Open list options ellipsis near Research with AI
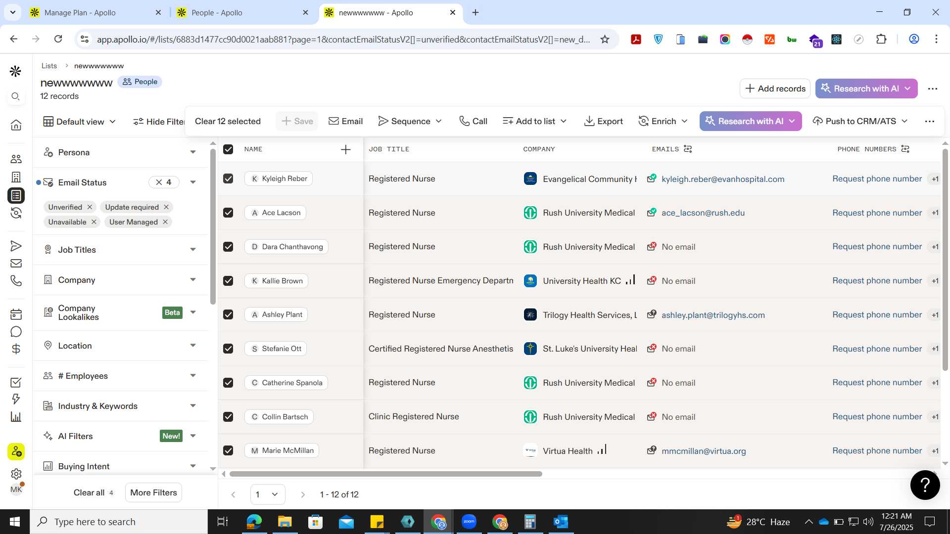The image size is (950, 534). pyautogui.click(x=933, y=89)
